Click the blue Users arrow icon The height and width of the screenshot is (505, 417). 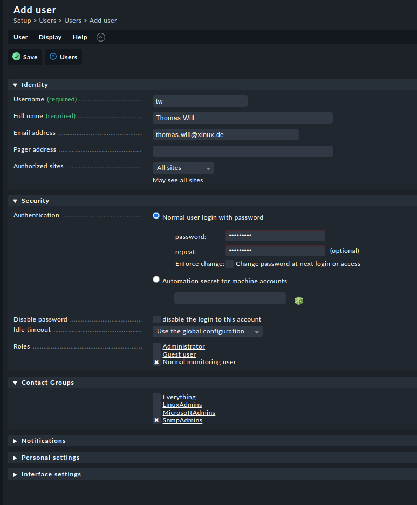[53, 57]
